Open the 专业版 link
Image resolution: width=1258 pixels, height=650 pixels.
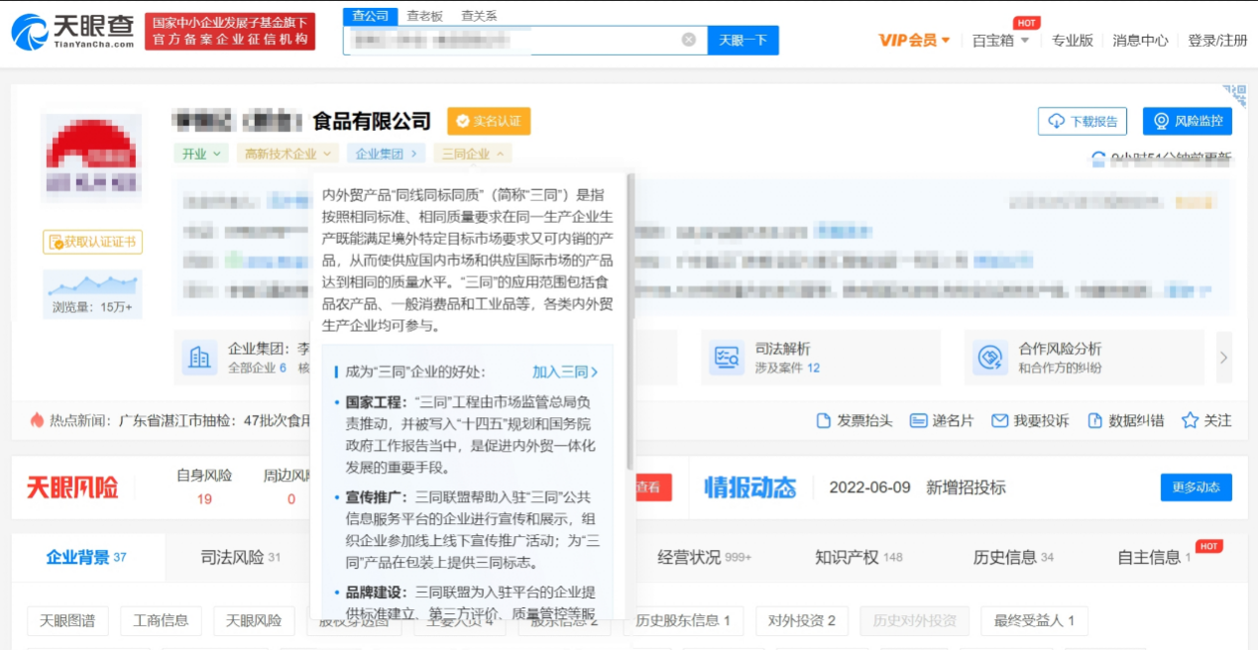[1072, 41]
